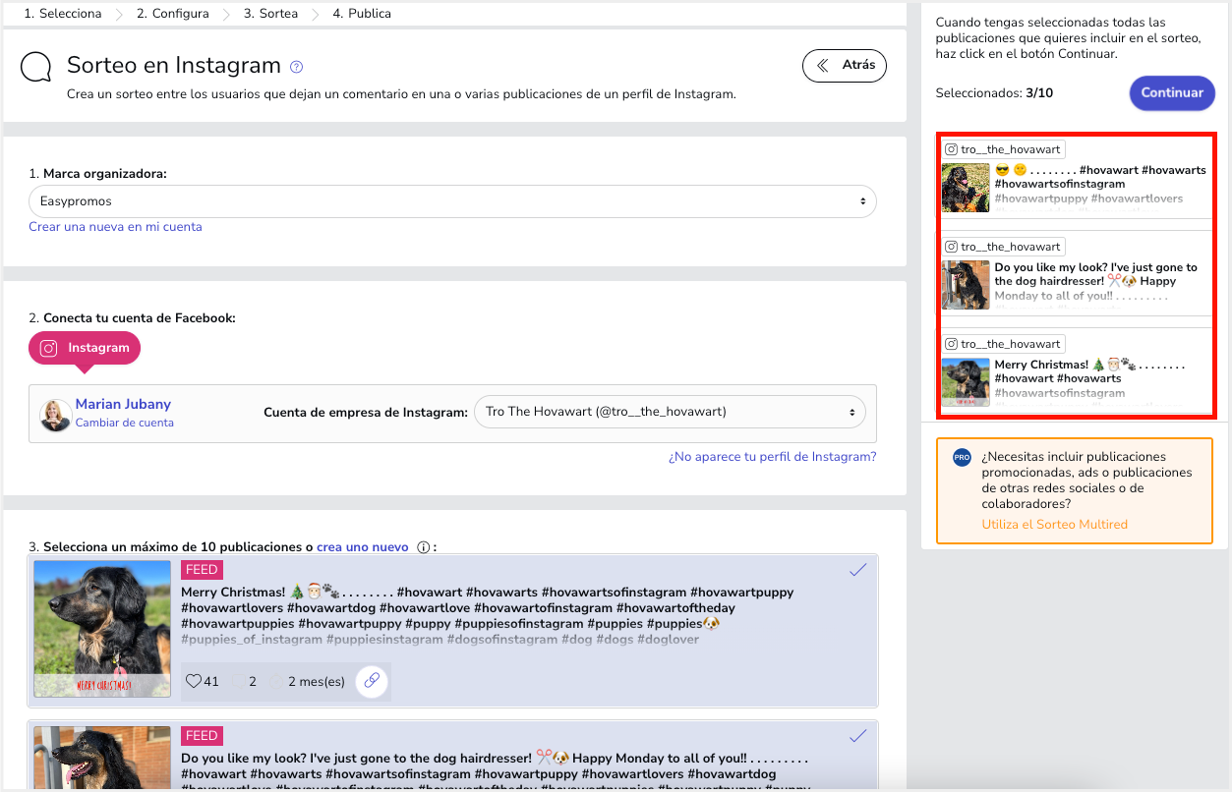Deselect the Merry Christmas post using its checkmark
The width and height of the screenshot is (1232, 793).
[x=858, y=570]
